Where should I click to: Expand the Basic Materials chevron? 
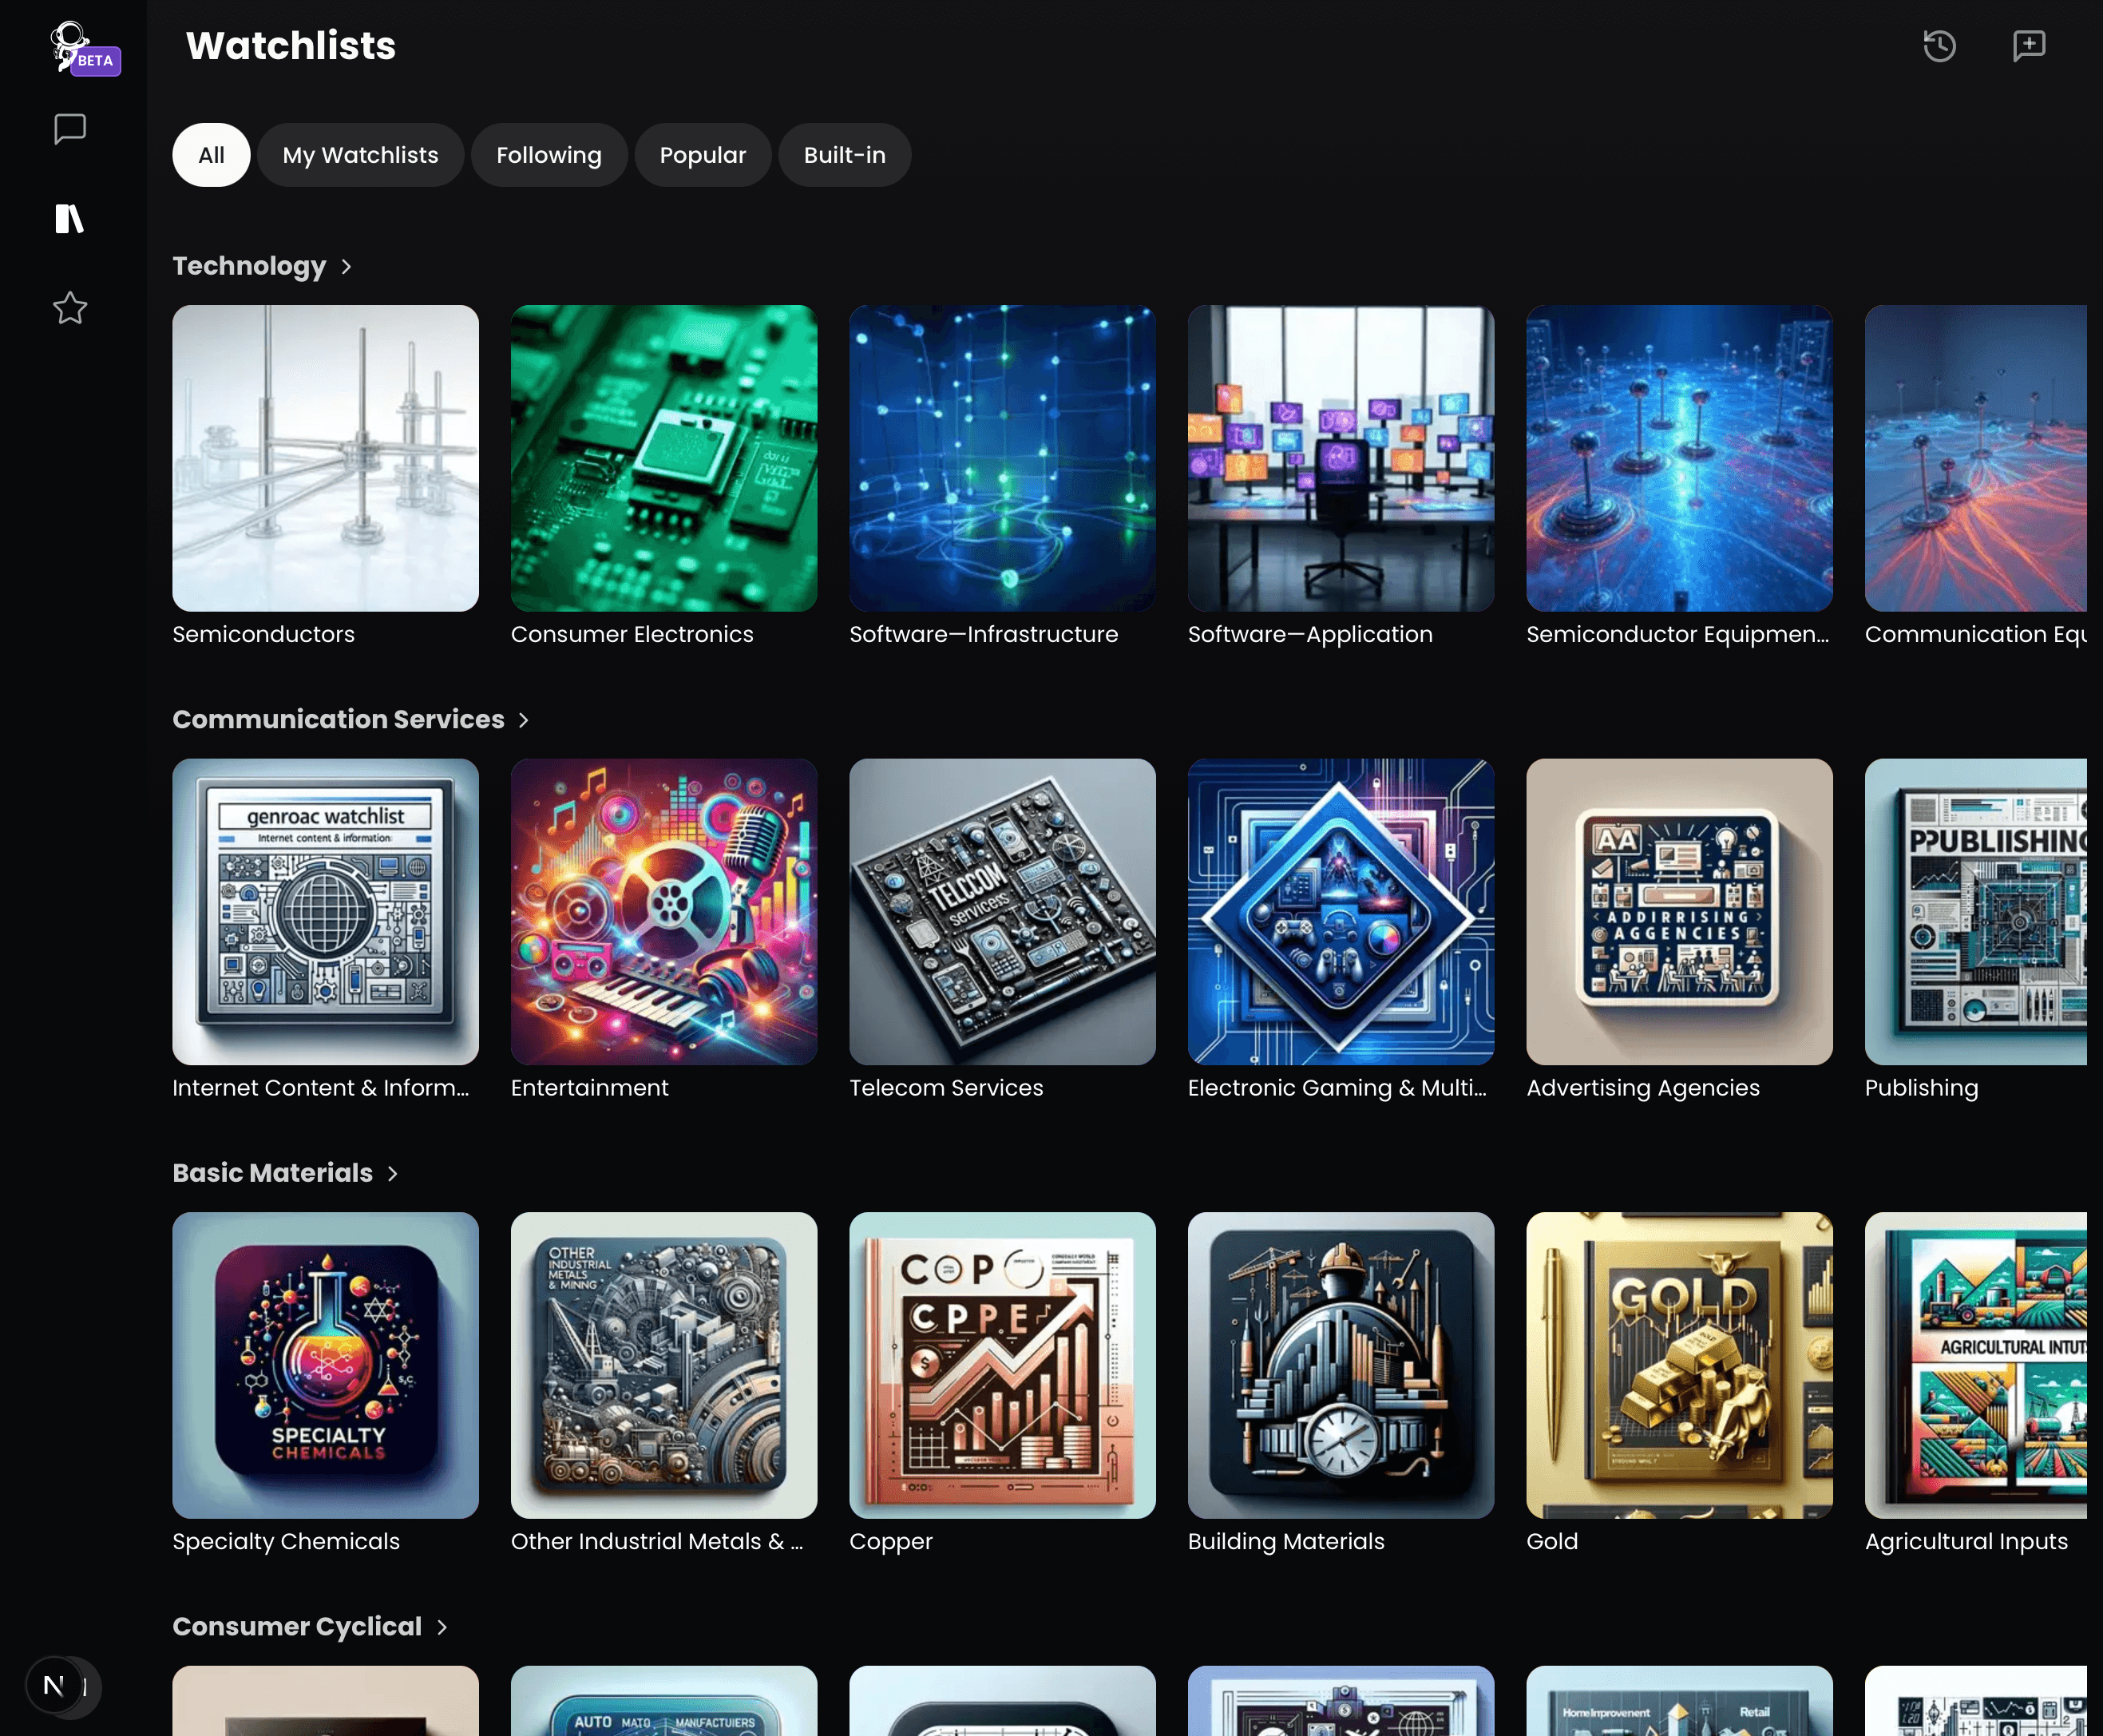[393, 1174]
